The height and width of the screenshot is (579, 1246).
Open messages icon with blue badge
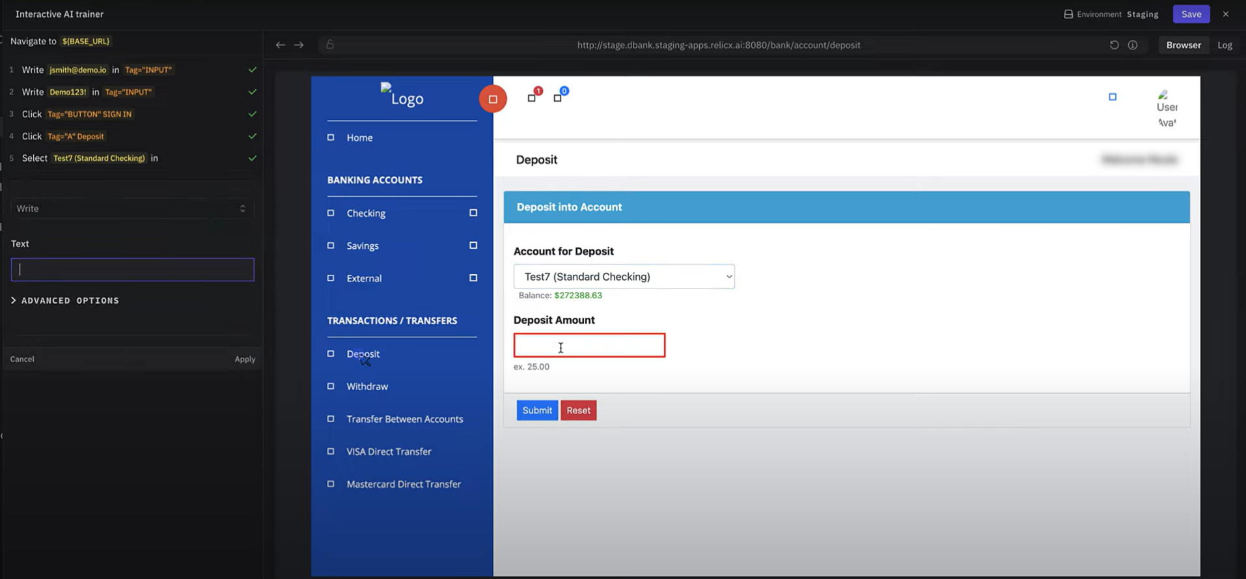pos(558,97)
